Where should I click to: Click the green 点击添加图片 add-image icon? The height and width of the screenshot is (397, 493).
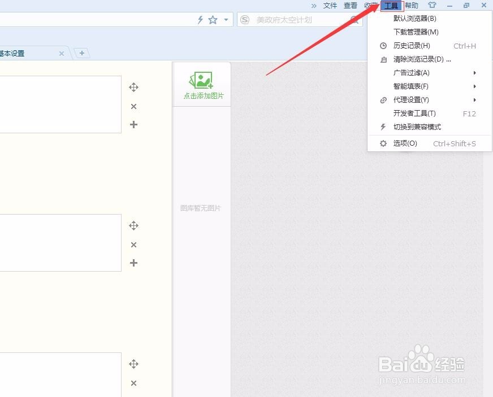pyautogui.click(x=201, y=79)
